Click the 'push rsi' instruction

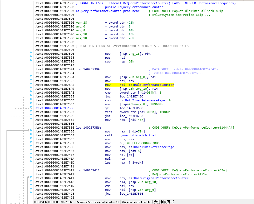tap(115, 58)
